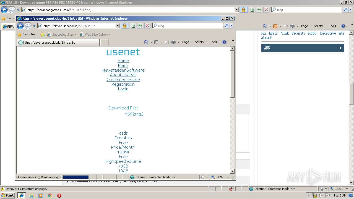Open the Plans link
The width and height of the screenshot is (354, 199).
tap(123, 66)
